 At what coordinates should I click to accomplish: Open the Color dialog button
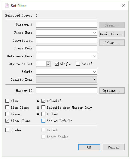coord(112,43)
